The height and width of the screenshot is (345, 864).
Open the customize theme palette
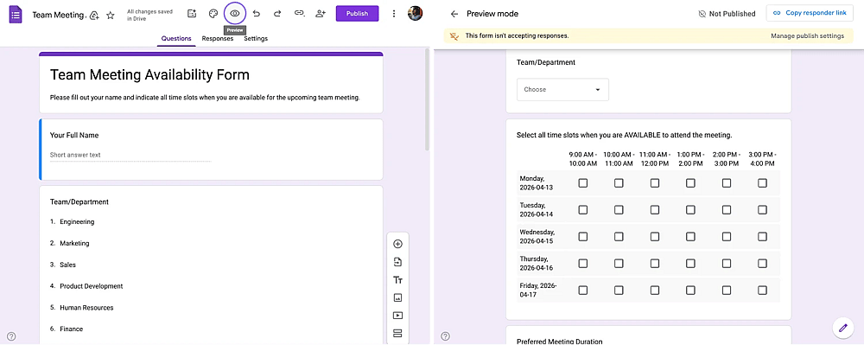pos(213,14)
